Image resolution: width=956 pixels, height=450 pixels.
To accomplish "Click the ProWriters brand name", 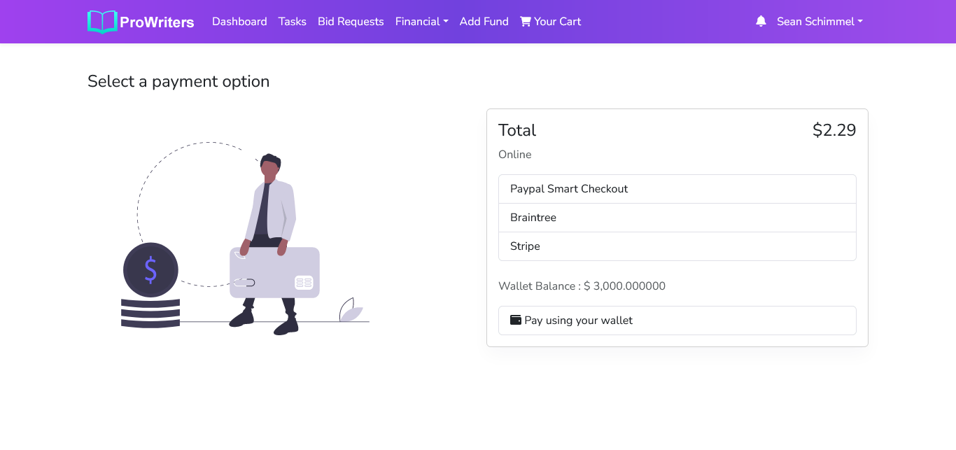I will [157, 22].
